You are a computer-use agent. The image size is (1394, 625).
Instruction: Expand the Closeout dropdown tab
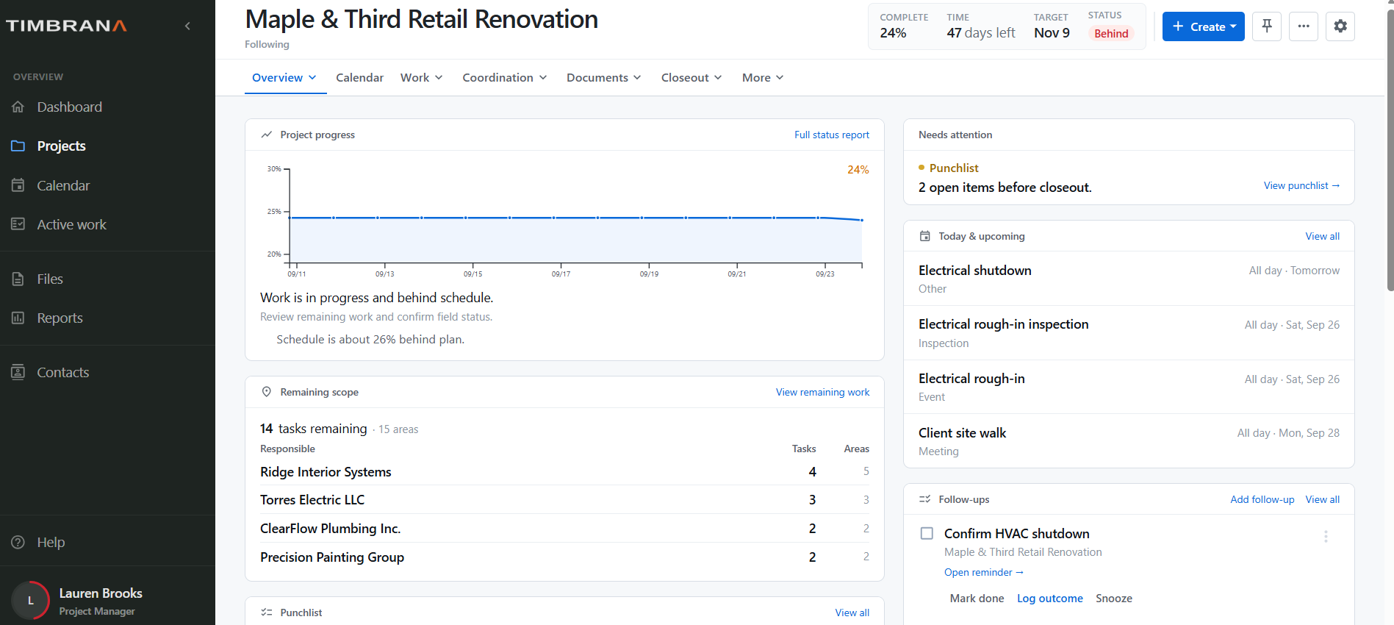point(691,77)
